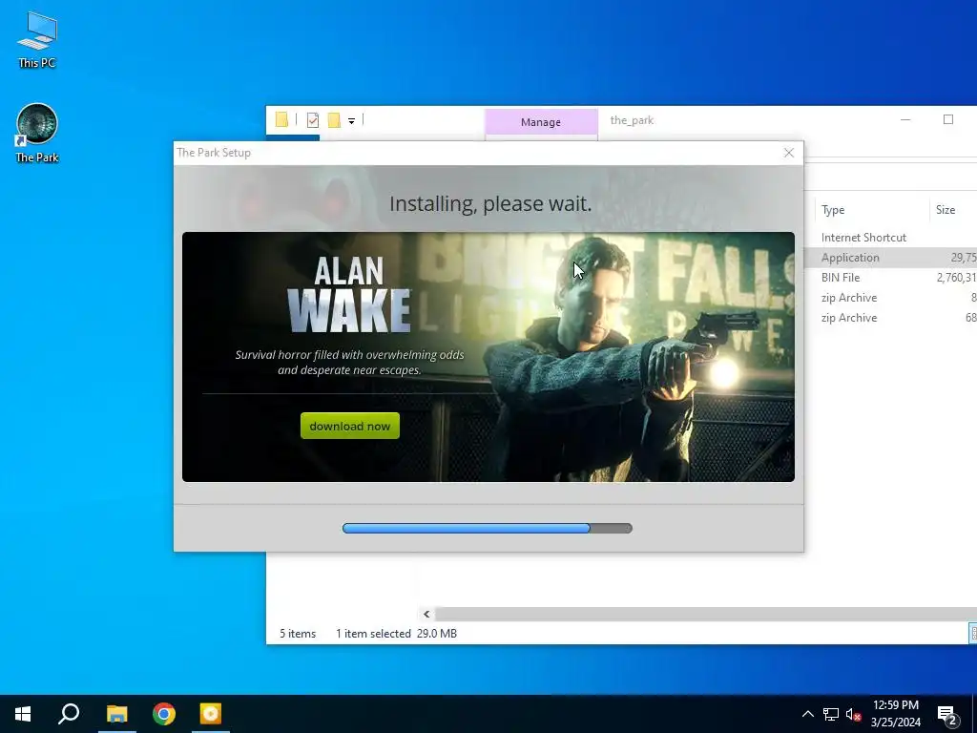
Task: Select the first zip Archive row
Action: pos(891,298)
